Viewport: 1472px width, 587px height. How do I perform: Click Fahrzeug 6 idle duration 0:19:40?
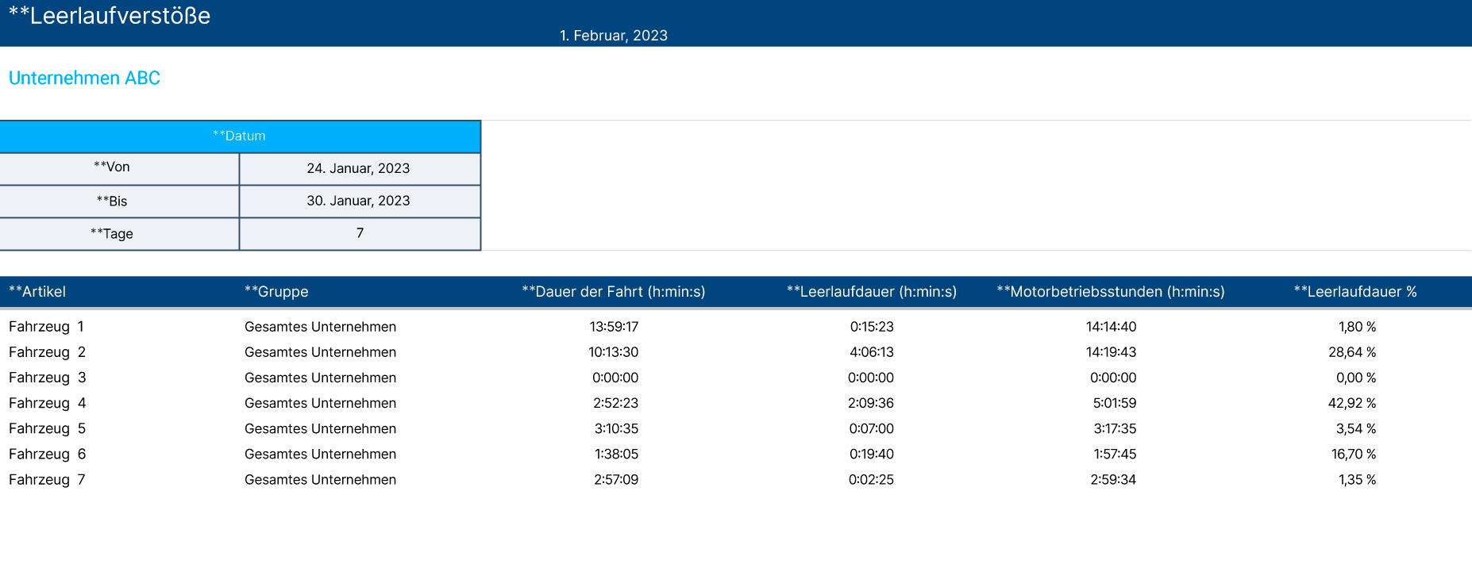tap(871, 454)
